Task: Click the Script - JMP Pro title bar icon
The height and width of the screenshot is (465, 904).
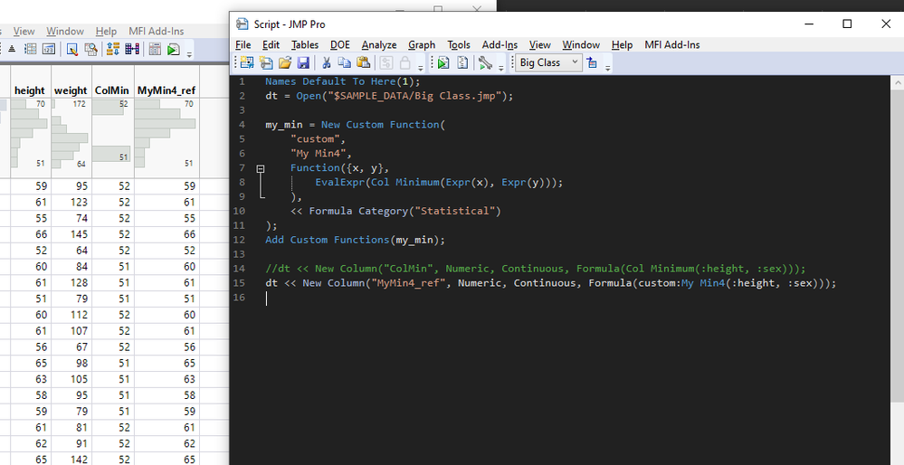Action: point(243,24)
